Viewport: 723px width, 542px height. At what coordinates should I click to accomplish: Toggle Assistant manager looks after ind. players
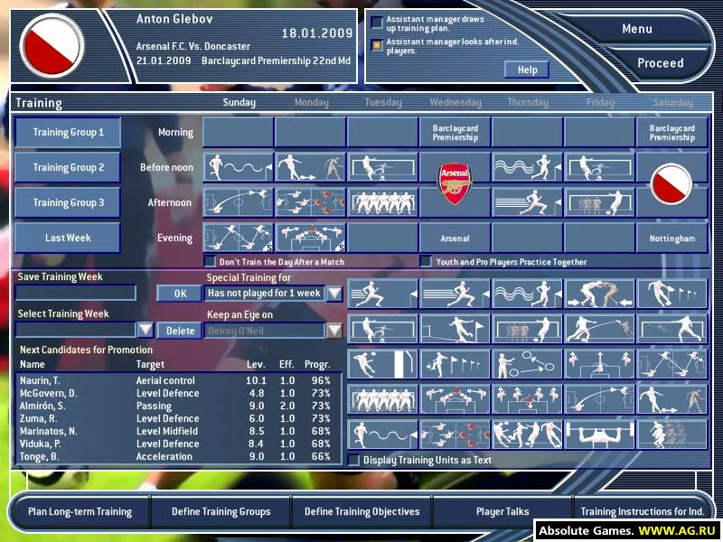click(x=377, y=45)
